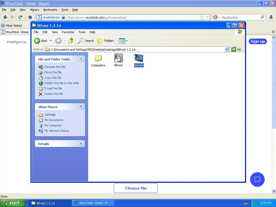Open Explorer's Tools menu
The height and width of the screenshot is (207, 276).
[82, 32]
